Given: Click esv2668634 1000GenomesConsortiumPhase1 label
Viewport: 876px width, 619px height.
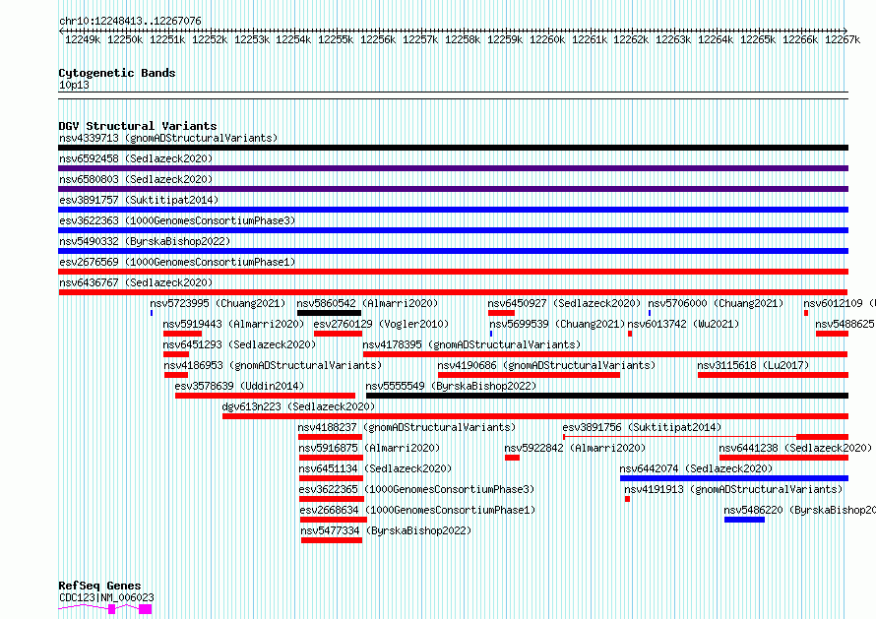Looking at the screenshot, I should point(417,510).
